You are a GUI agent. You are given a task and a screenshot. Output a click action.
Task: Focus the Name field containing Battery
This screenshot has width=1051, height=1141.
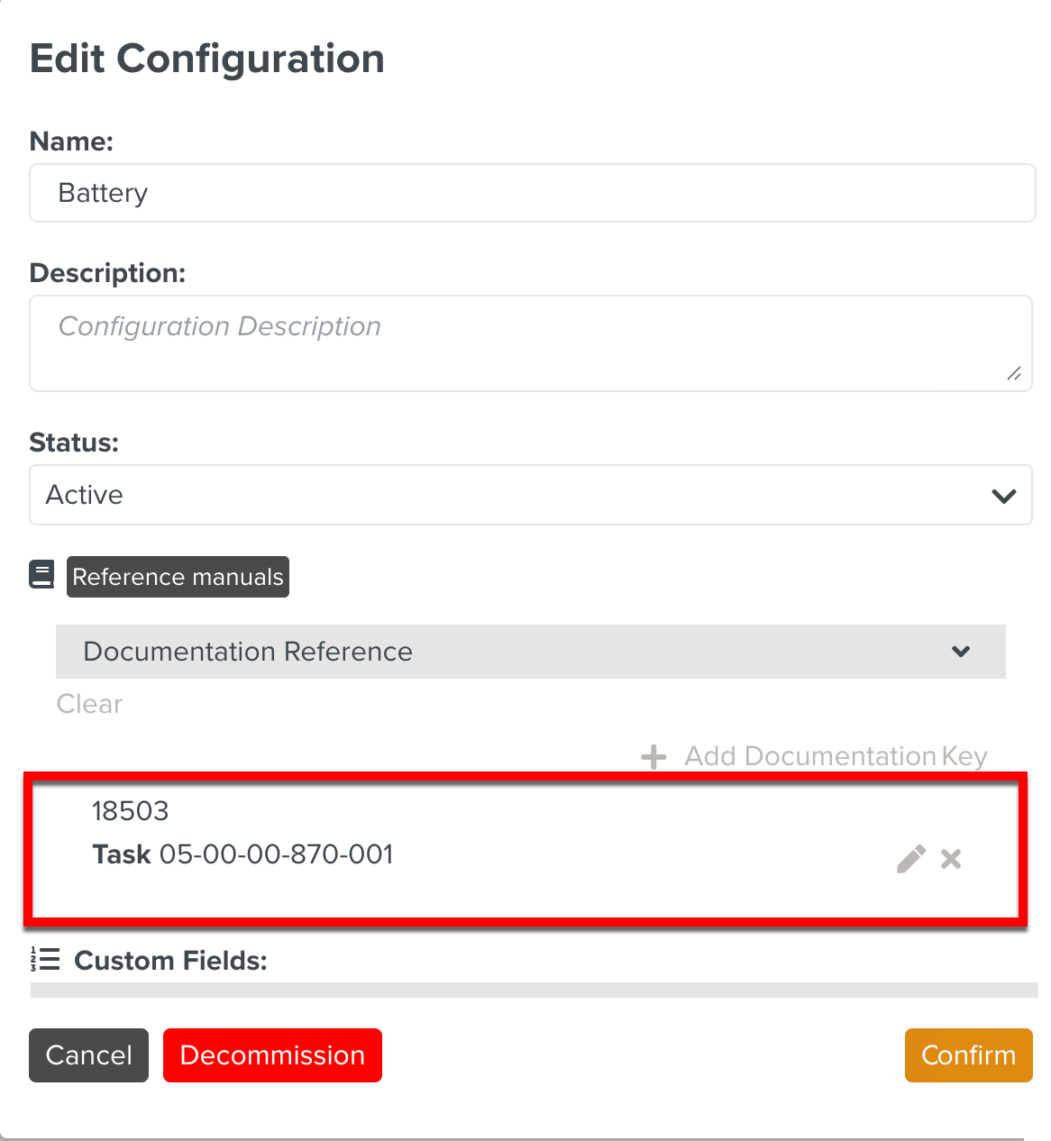point(532,193)
